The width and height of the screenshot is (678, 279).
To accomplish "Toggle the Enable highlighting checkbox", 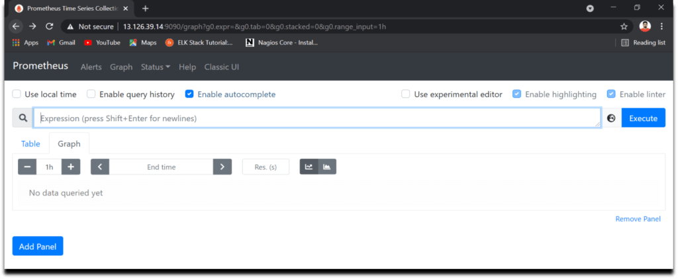I will tap(516, 94).
